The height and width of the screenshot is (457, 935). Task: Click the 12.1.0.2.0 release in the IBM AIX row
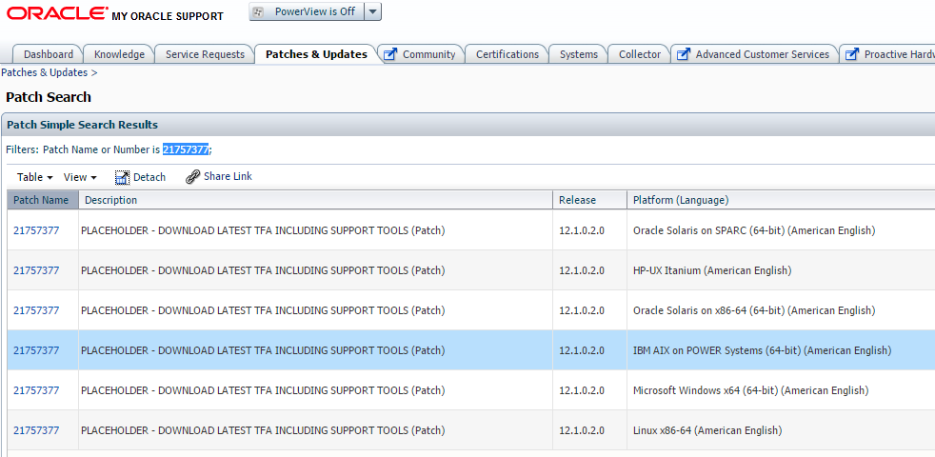point(582,350)
